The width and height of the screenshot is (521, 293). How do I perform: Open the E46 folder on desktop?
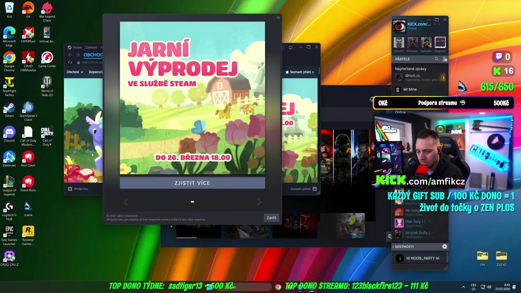coord(482,258)
